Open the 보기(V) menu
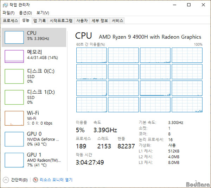Viewport: 211px width, 188px height. (43, 13)
